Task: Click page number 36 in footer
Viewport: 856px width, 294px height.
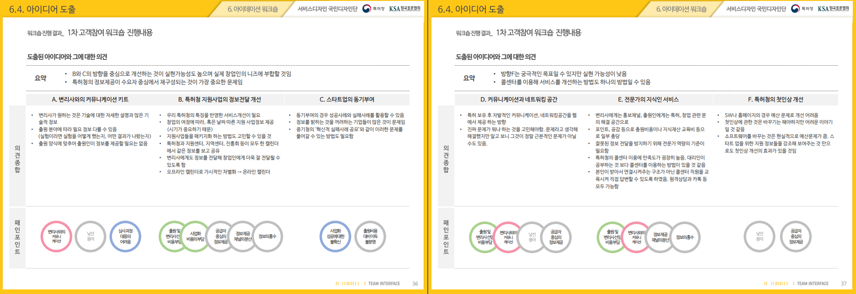Action: [415, 283]
